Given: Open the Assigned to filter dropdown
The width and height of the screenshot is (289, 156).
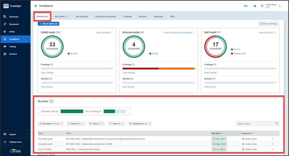Looking at the screenshot, I should pos(140,124).
